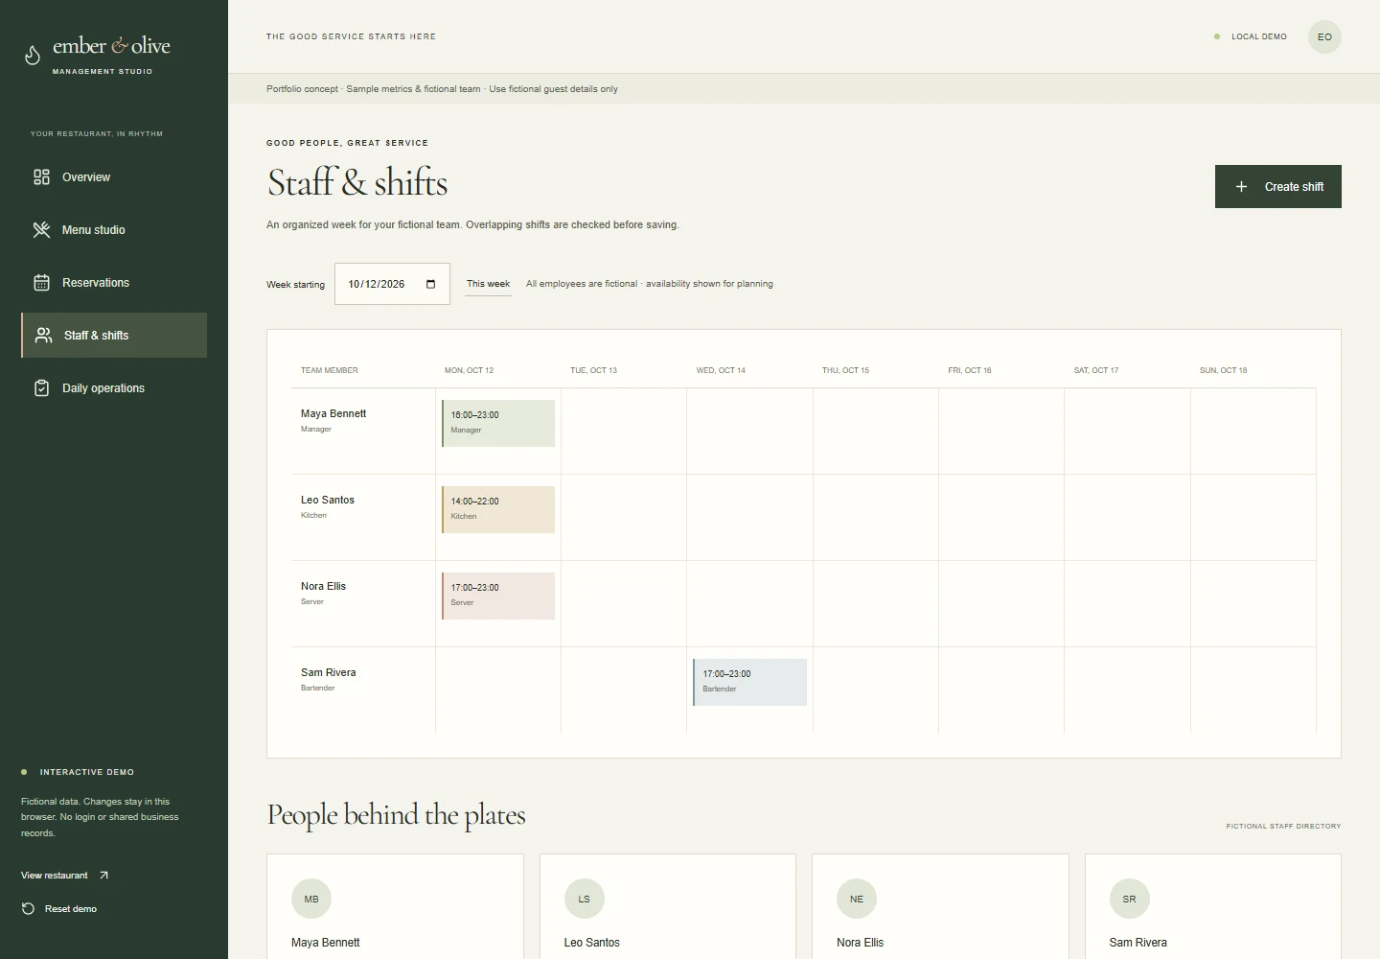Open the Reservations section
This screenshot has width=1380, height=959.
(114, 283)
